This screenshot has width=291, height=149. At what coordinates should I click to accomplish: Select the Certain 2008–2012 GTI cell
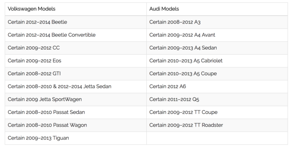point(76,74)
